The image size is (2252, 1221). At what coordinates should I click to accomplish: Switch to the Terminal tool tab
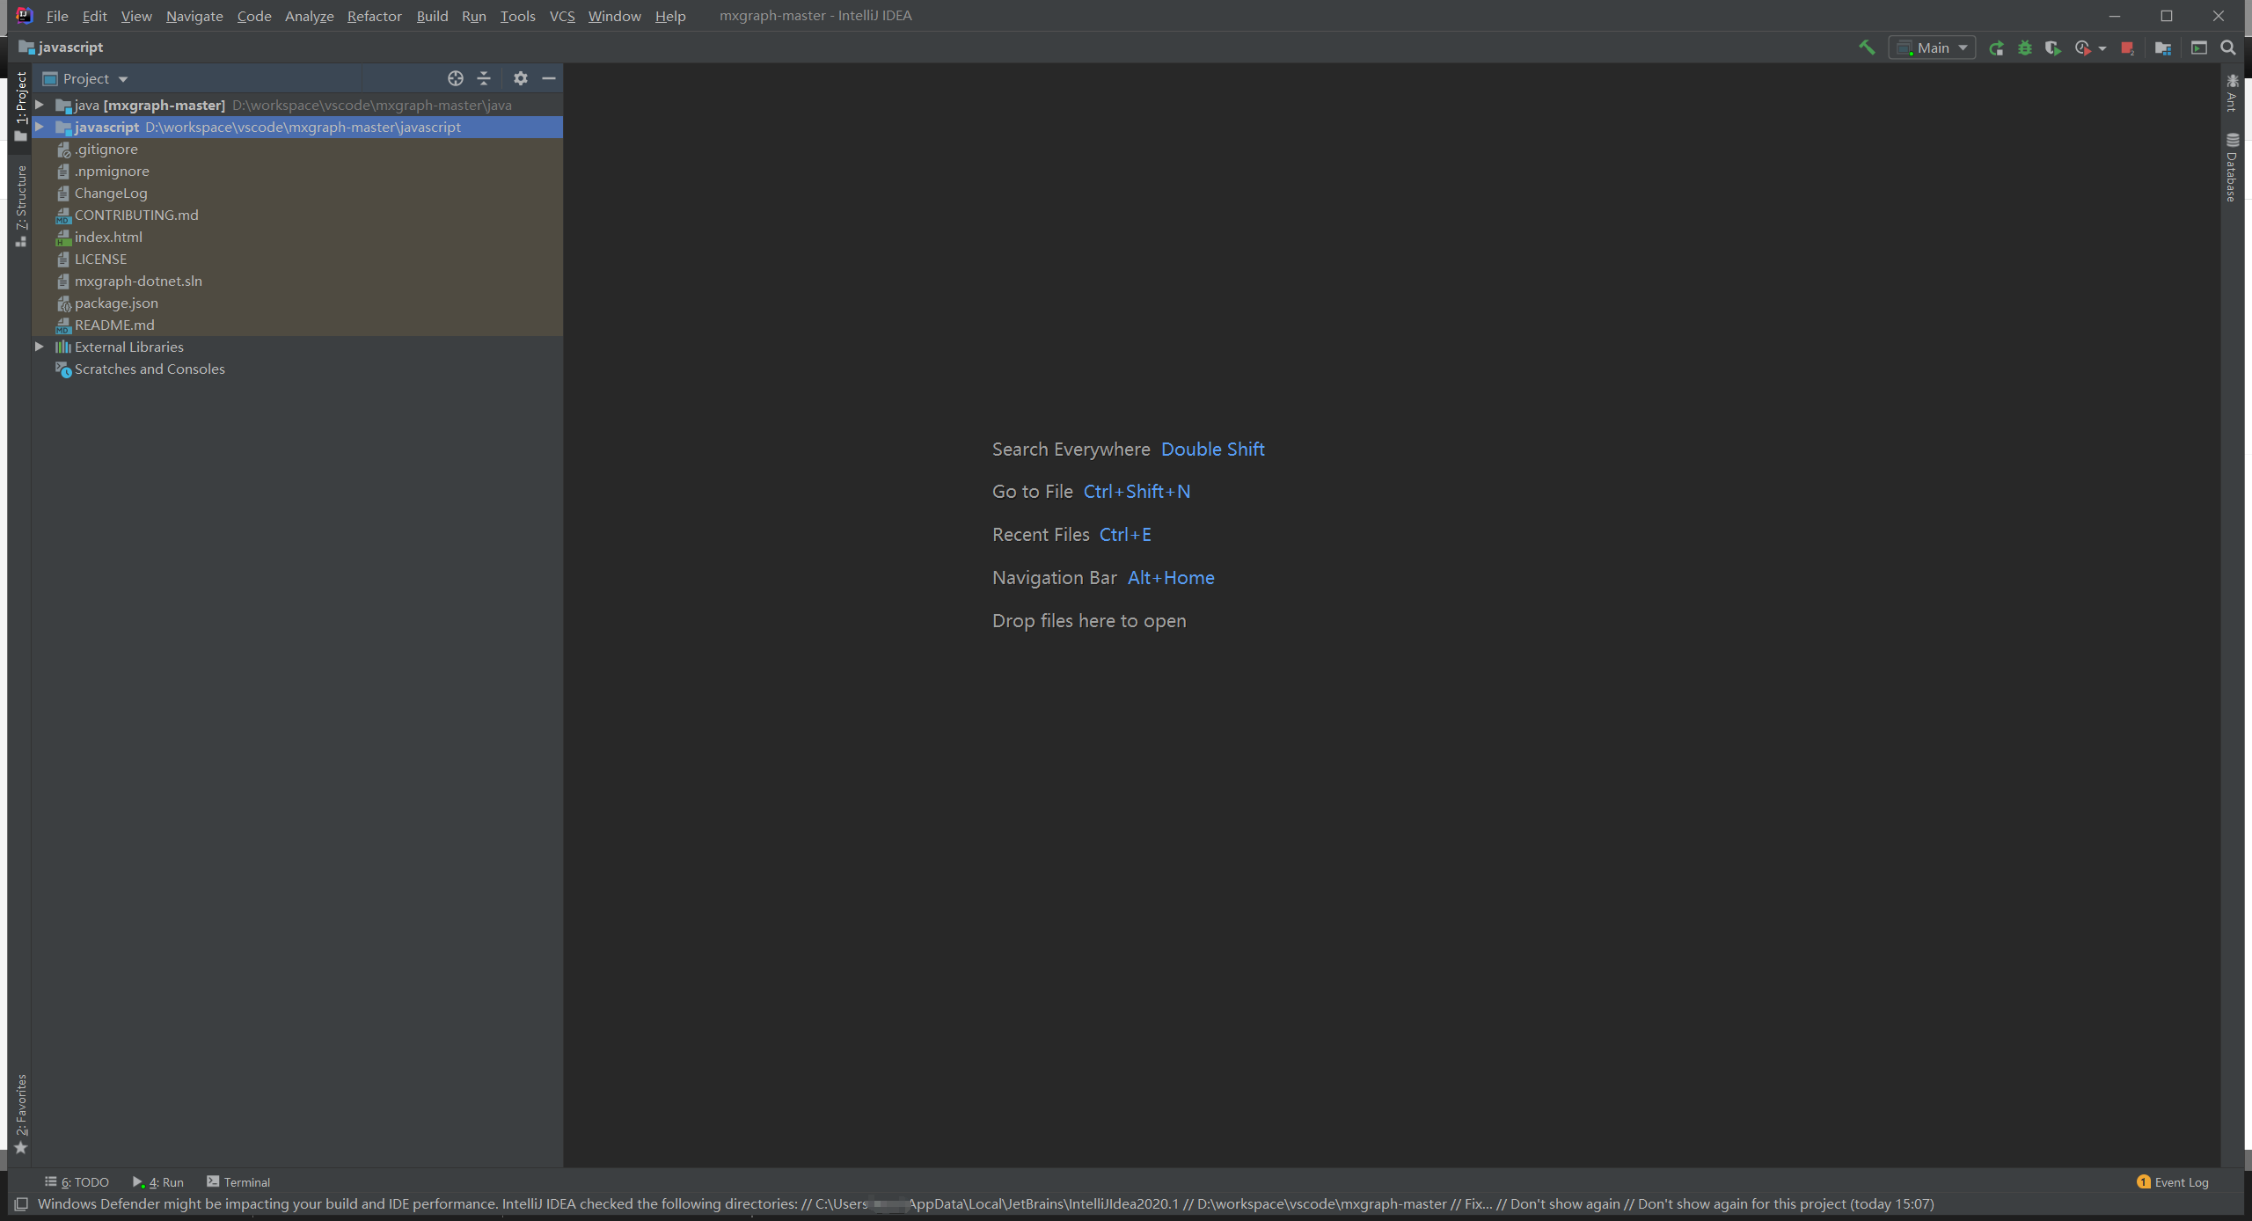(238, 1181)
